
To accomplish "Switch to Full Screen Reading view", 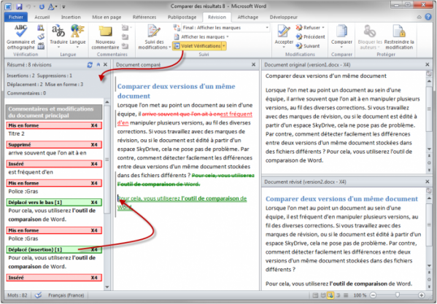I will tap(322, 295).
